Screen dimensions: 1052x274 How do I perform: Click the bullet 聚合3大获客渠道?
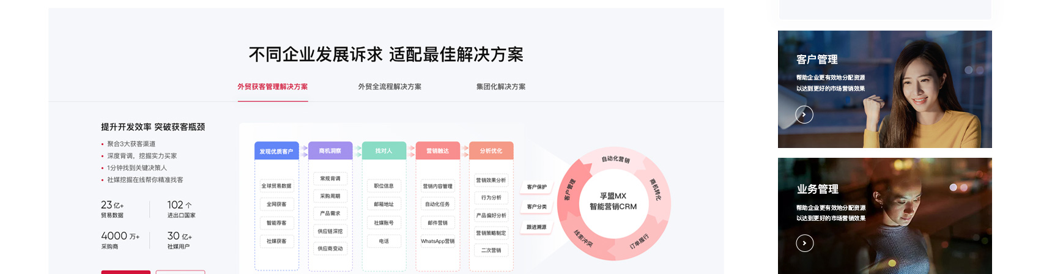click(x=131, y=144)
